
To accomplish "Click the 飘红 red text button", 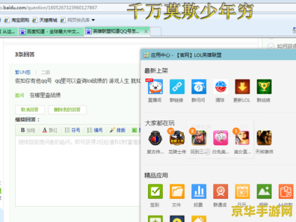I will point(50,130).
